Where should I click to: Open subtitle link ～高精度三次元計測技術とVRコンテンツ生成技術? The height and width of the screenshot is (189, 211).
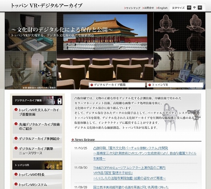click(x=145, y=153)
